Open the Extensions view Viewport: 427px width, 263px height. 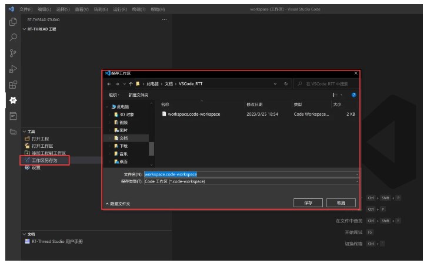coord(13,85)
